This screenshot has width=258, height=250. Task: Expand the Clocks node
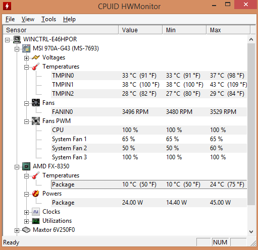[x=26, y=212]
